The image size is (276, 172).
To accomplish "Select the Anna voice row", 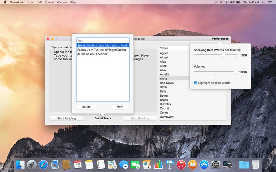I will (175, 78).
